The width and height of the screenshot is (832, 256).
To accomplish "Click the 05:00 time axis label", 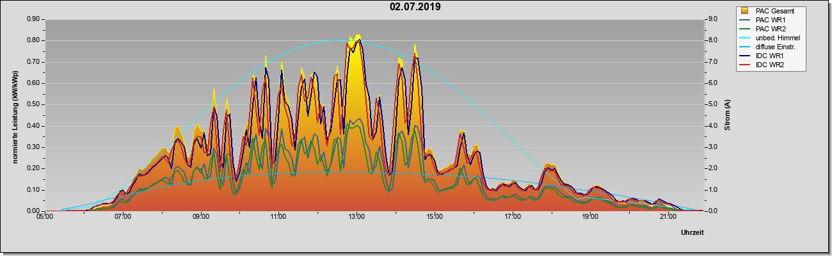I will [45, 217].
